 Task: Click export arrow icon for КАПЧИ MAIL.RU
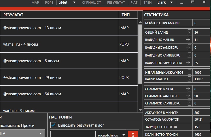(x=189, y=79)
